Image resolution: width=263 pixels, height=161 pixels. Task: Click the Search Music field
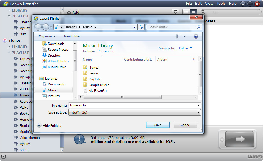172,27
